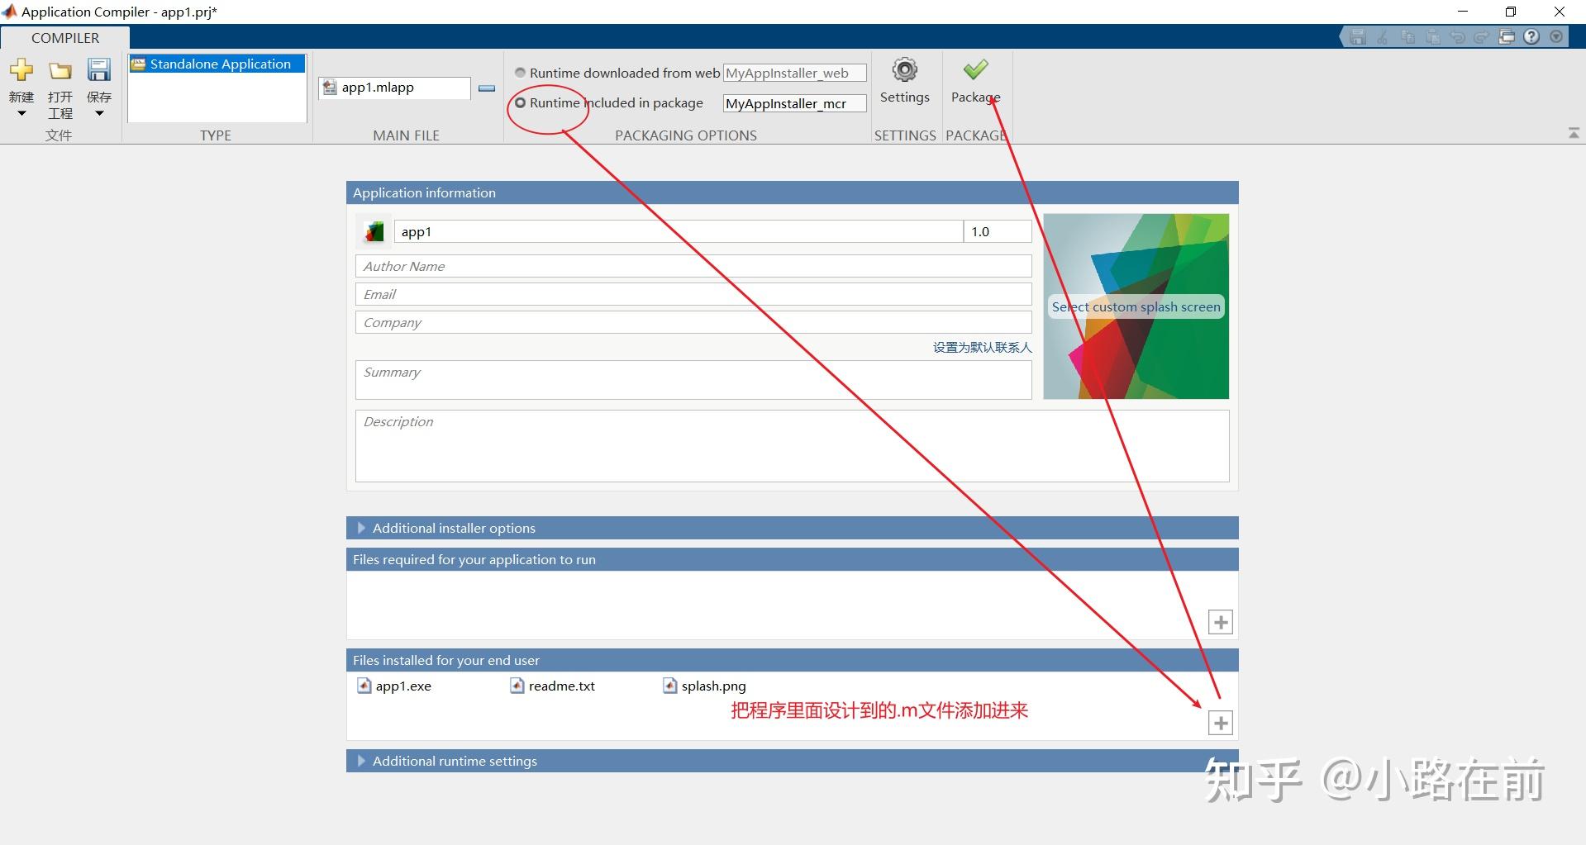Close the Application Compiler window
The width and height of the screenshot is (1586, 845).
1560,12
